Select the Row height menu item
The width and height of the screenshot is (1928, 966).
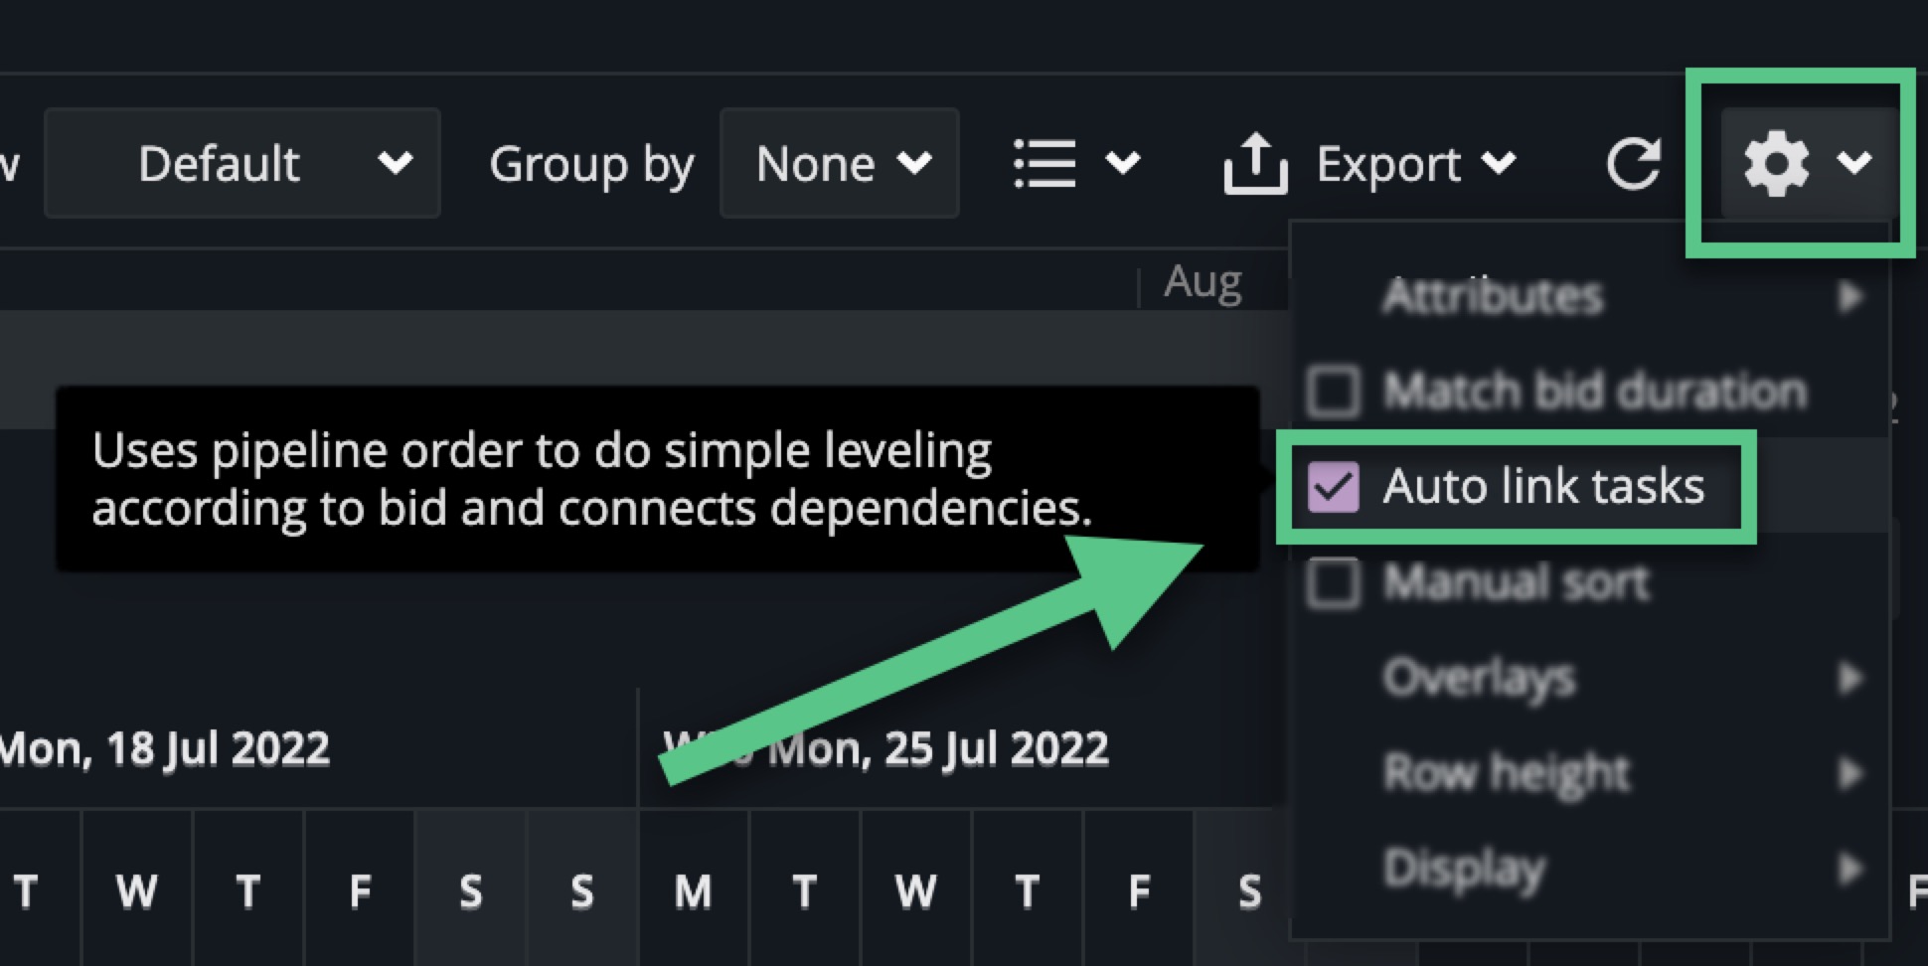tap(1506, 772)
